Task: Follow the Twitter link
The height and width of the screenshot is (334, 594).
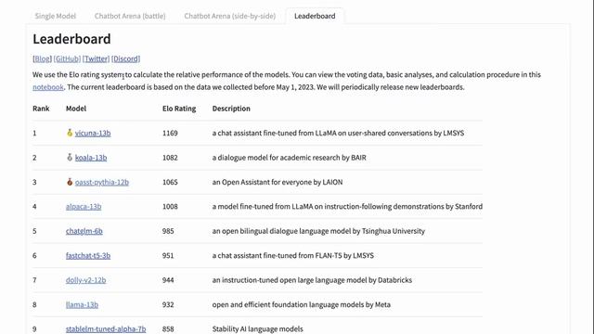Action: [x=96, y=58]
